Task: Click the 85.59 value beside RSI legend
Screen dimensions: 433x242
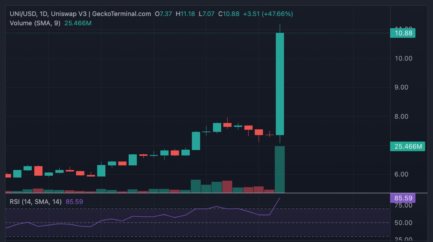Action: (74, 202)
